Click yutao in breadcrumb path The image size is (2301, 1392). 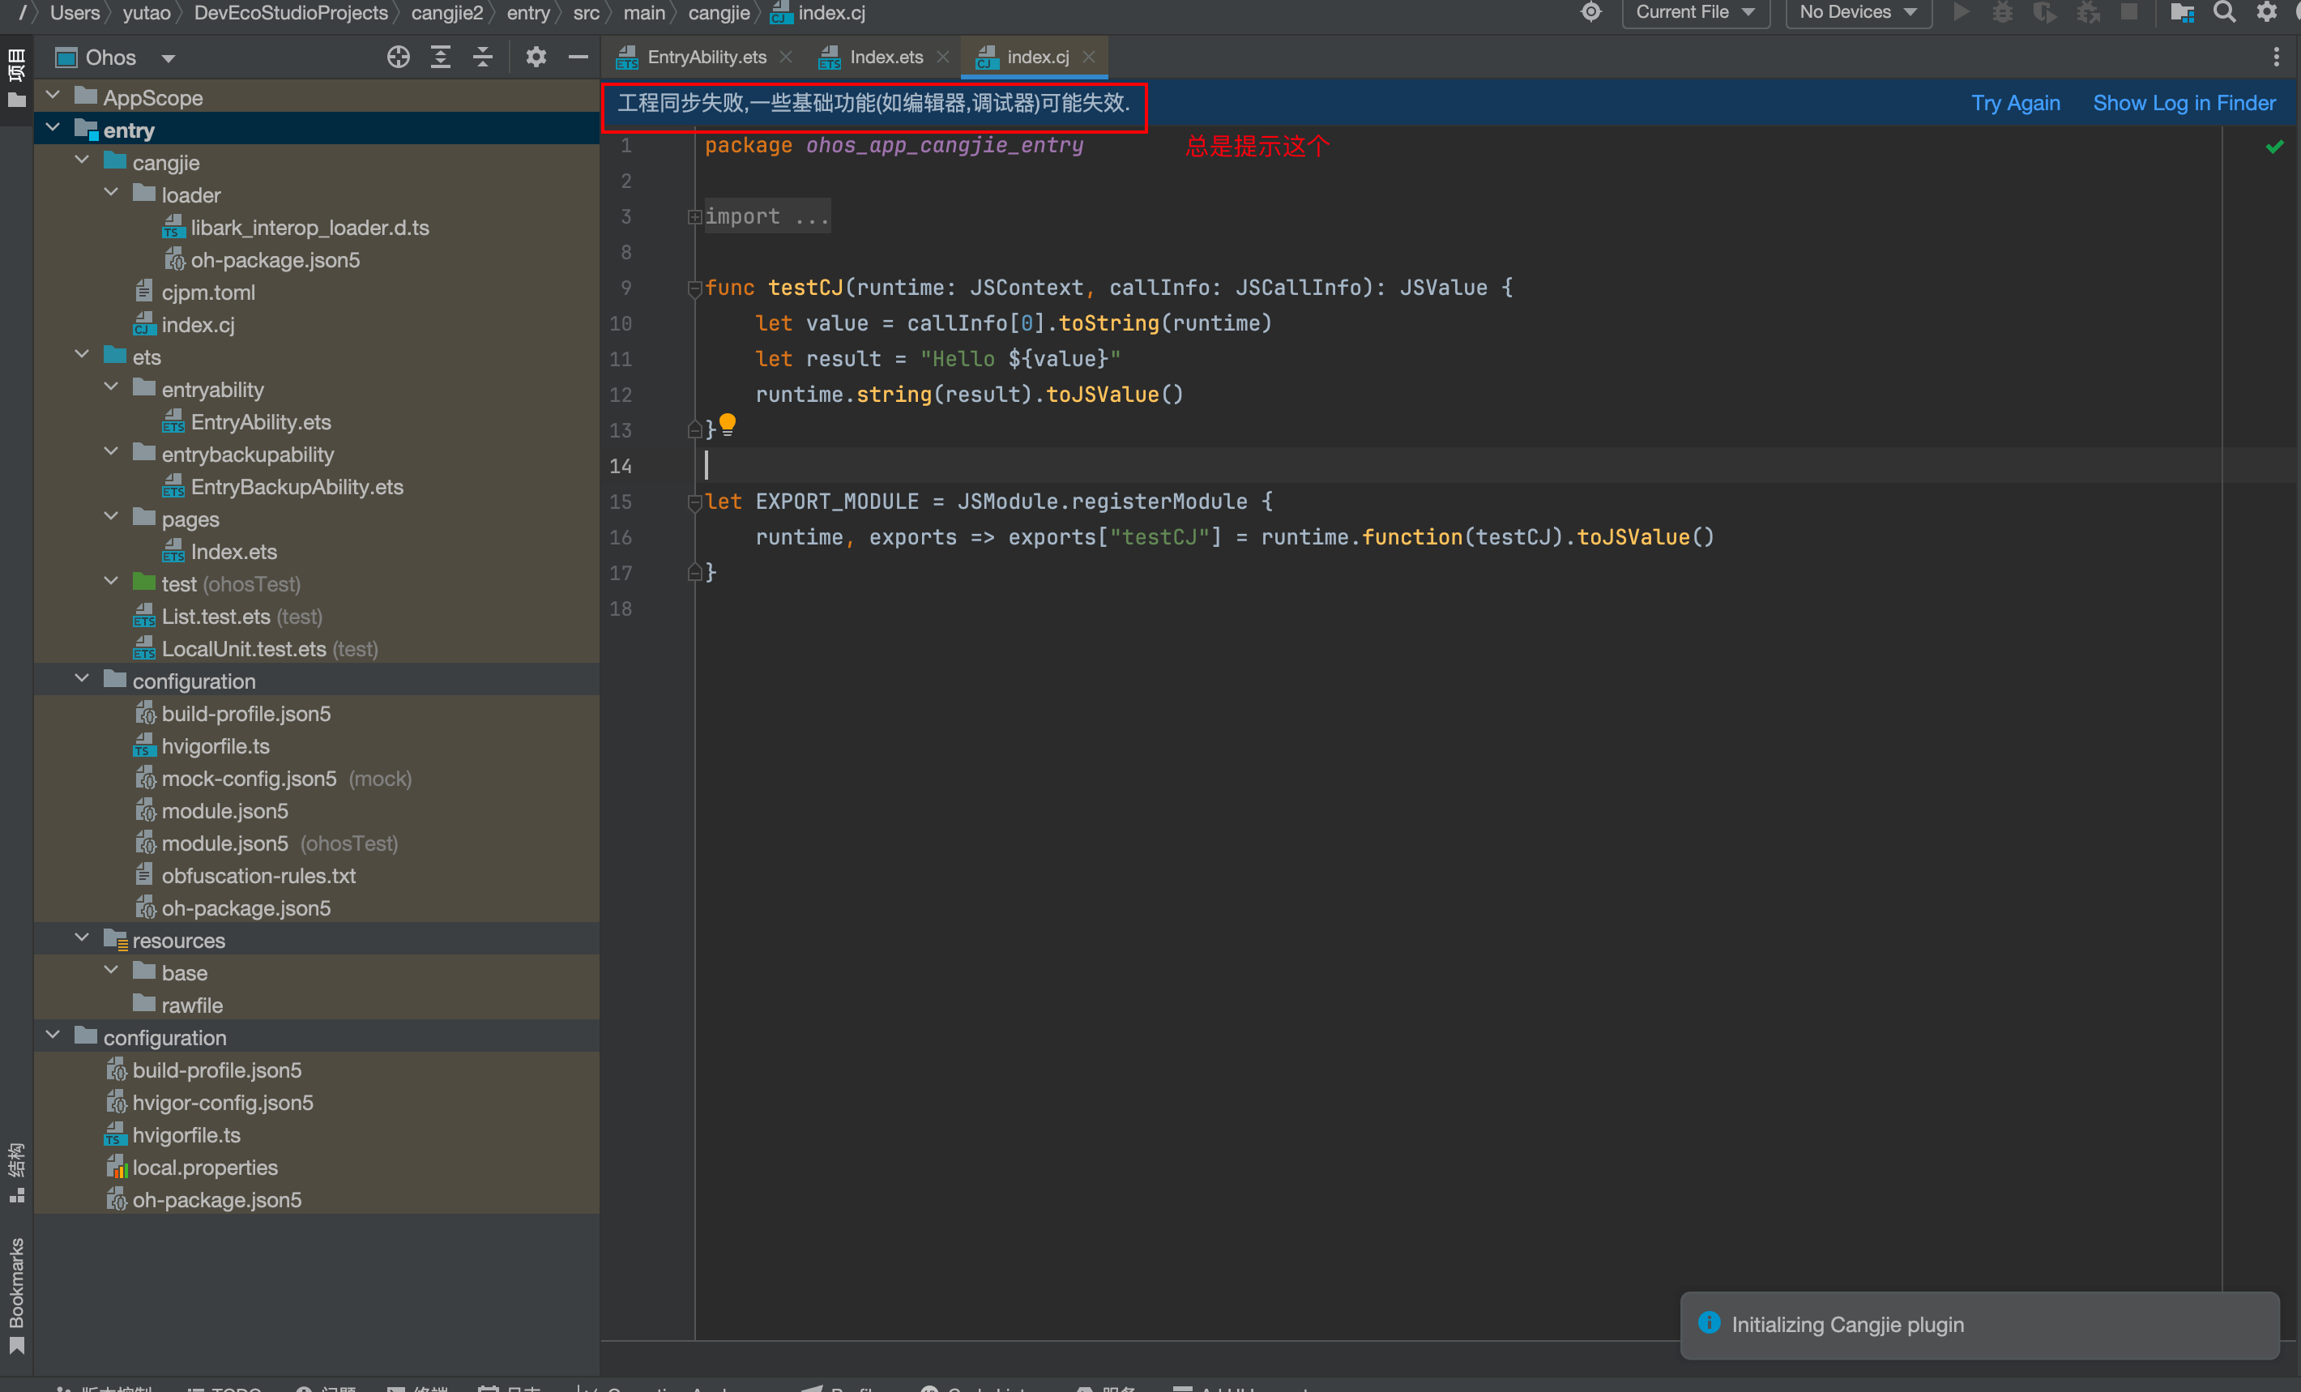[147, 13]
